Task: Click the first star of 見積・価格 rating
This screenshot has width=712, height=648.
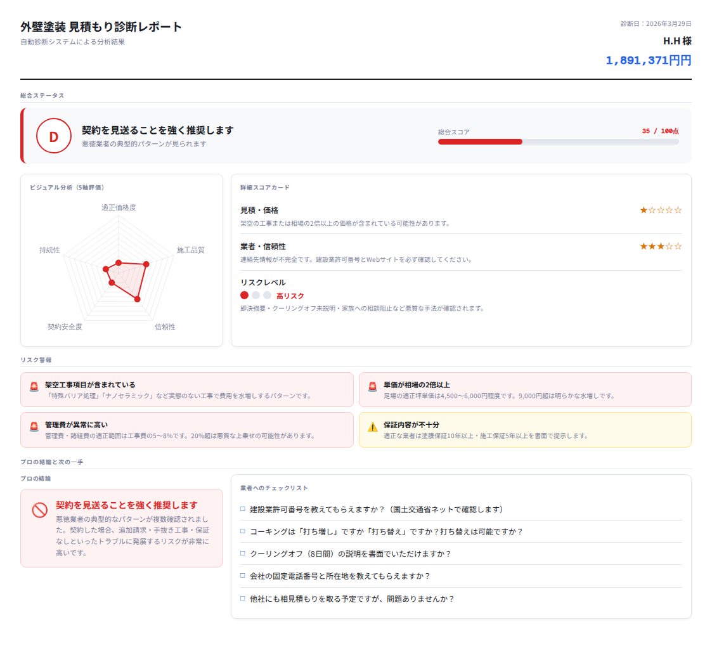Action: tap(643, 209)
